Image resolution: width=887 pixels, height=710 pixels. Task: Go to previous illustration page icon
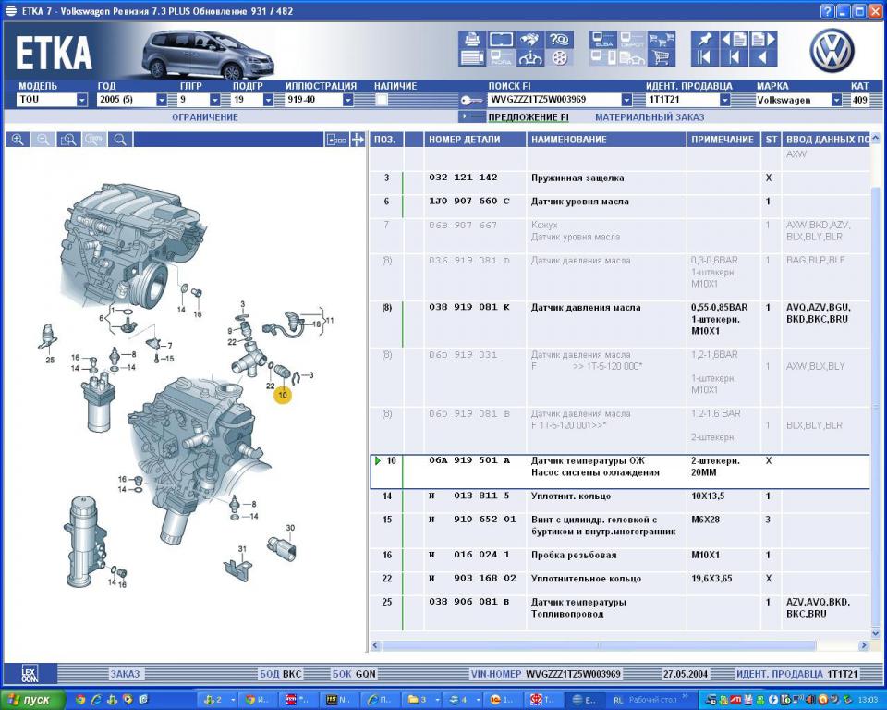(x=734, y=40)
